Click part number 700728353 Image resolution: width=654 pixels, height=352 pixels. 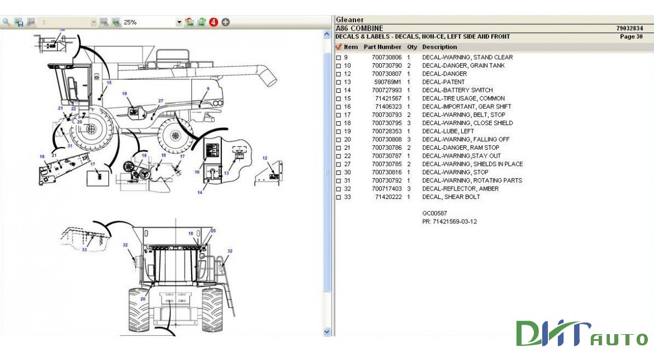(387, 131)
